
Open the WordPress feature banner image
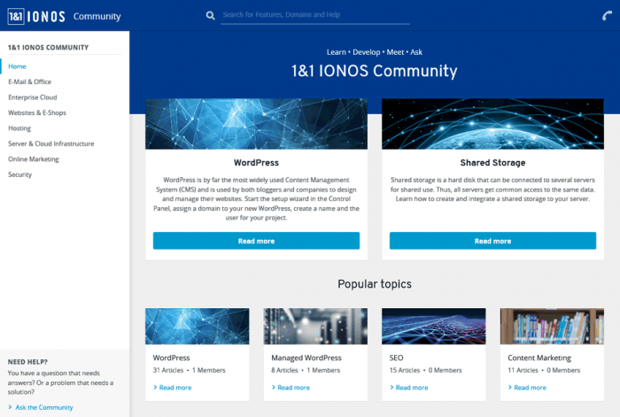pos(256,123)
